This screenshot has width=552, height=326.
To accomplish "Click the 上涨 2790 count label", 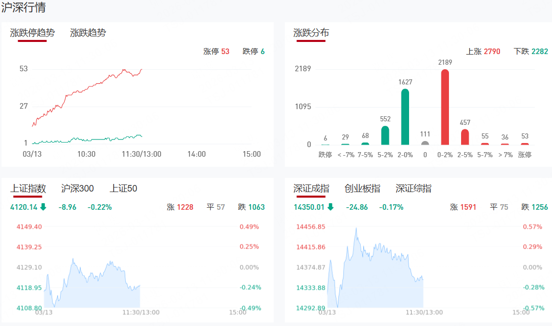I will [483, 52].
